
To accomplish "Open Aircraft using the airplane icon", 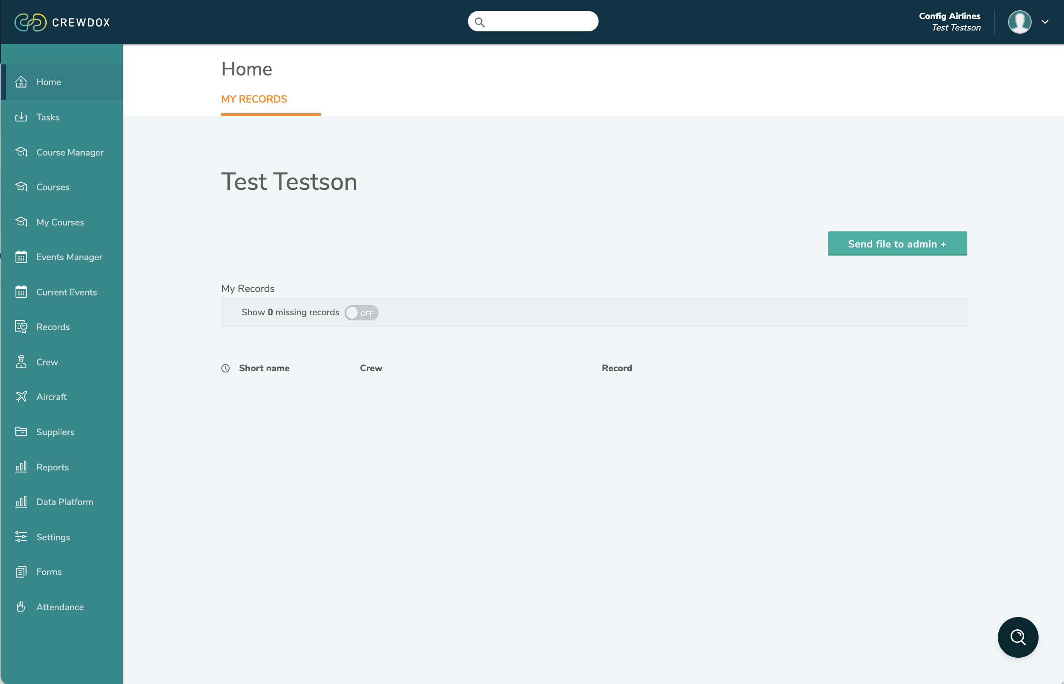I will [x=21, y=397].
